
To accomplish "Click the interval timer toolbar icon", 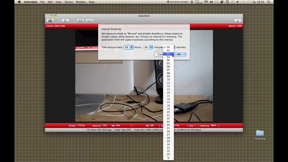I will coord(65,21).
